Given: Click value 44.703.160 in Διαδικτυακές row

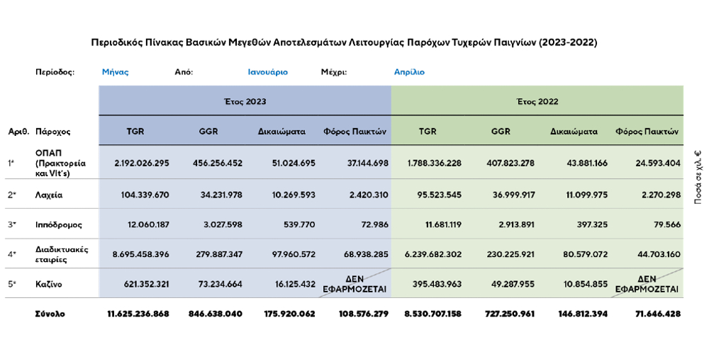Looking at the screenshot, I should 659,254.
